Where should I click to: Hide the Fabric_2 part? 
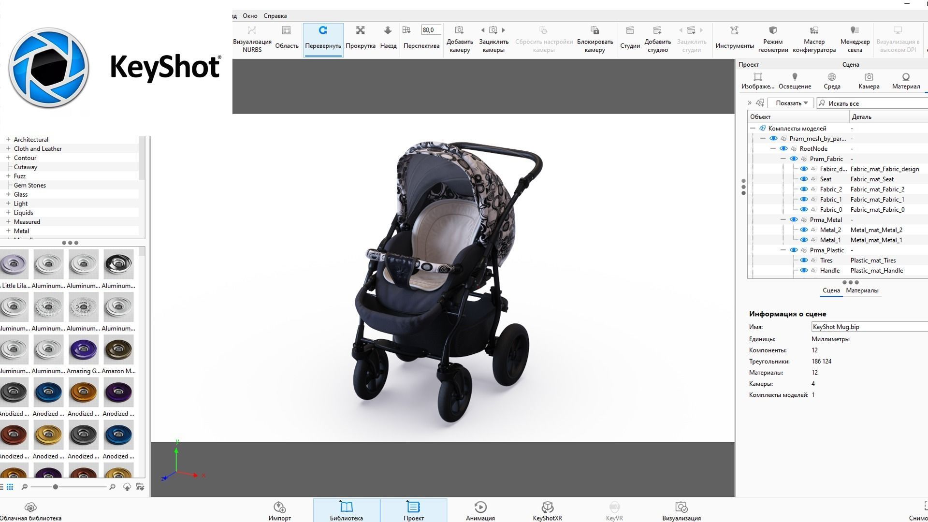click(804, 189)
